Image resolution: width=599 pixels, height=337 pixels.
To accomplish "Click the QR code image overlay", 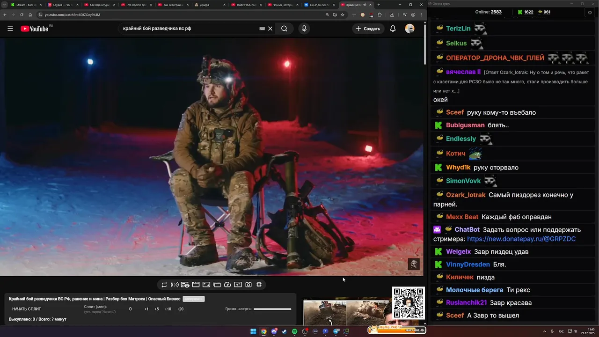I will (409, 303).
